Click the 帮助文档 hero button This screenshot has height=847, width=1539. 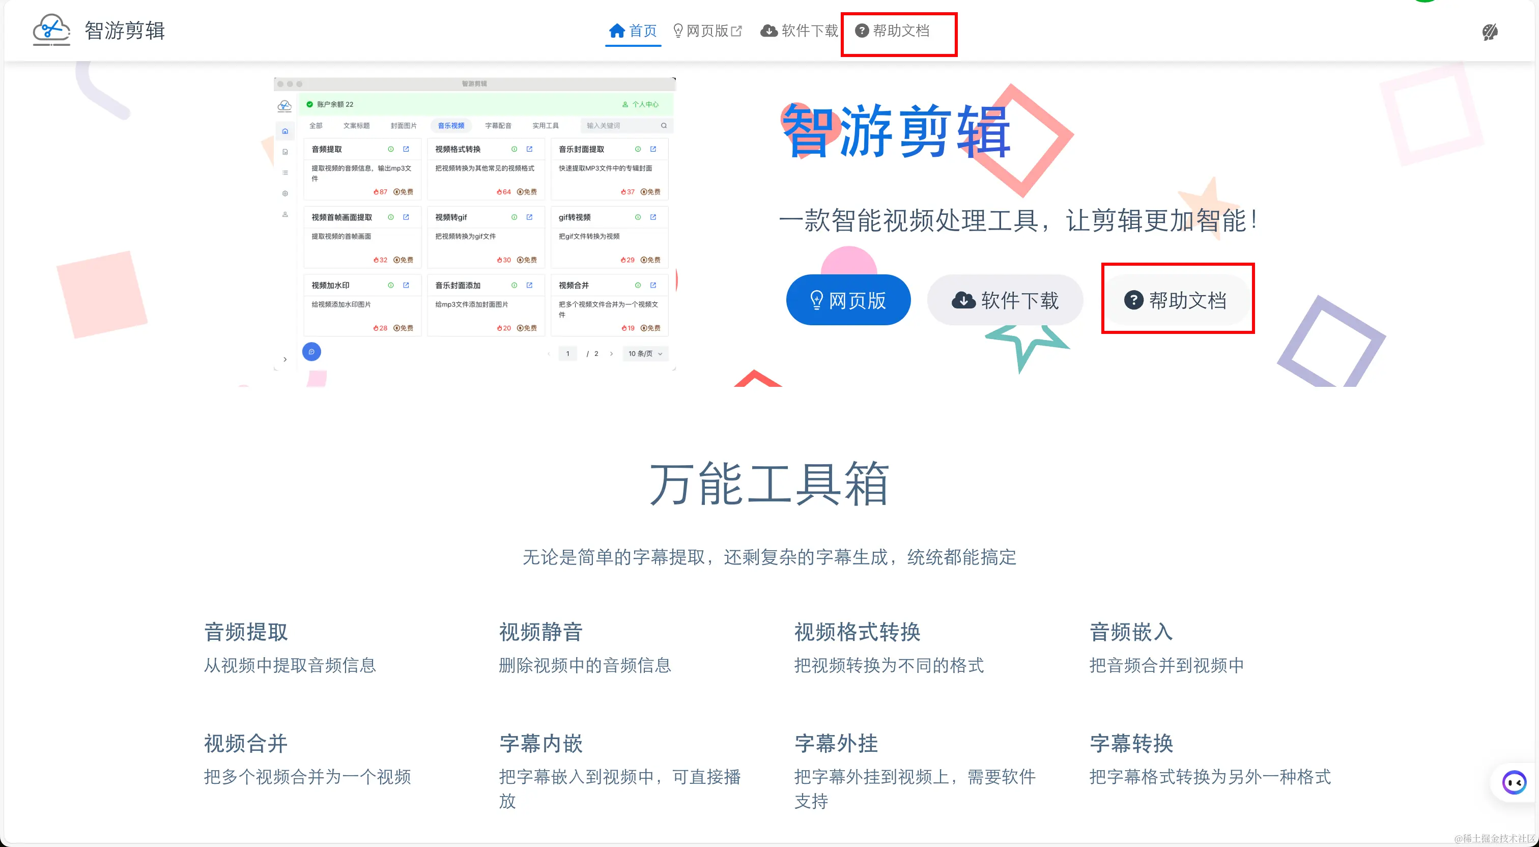pyautogui.click(x=1176, y=300)
